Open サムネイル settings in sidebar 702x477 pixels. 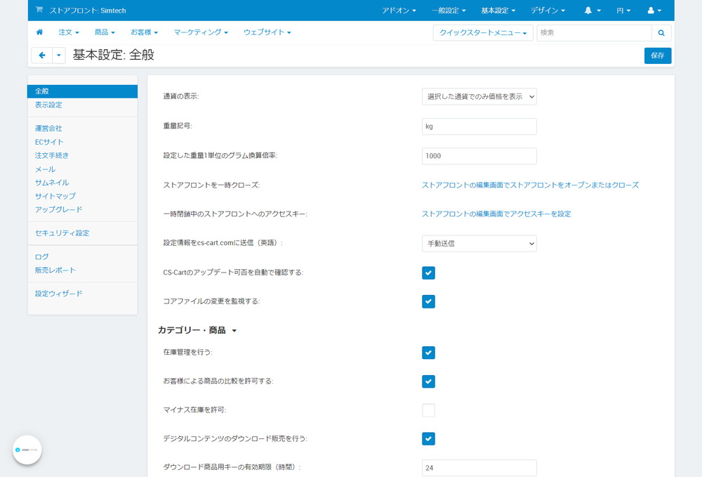click(x=52, y=182)
